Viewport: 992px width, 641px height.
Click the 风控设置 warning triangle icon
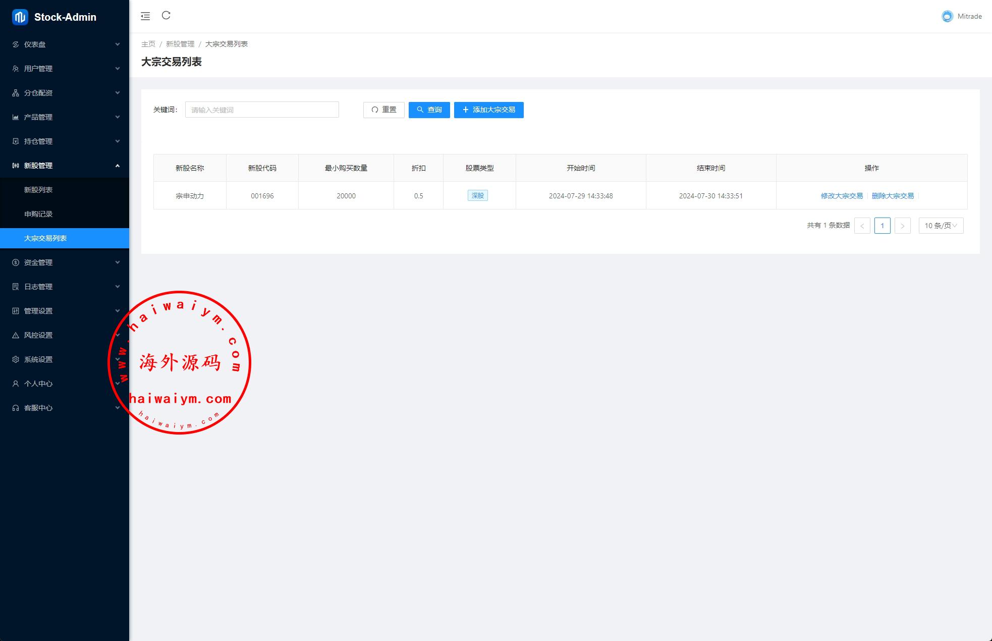16,335
